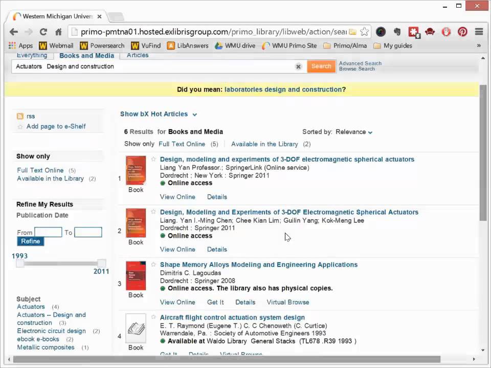
Task: Open Aircraft flight control actuation system design
Action: [x=232, y=317]
